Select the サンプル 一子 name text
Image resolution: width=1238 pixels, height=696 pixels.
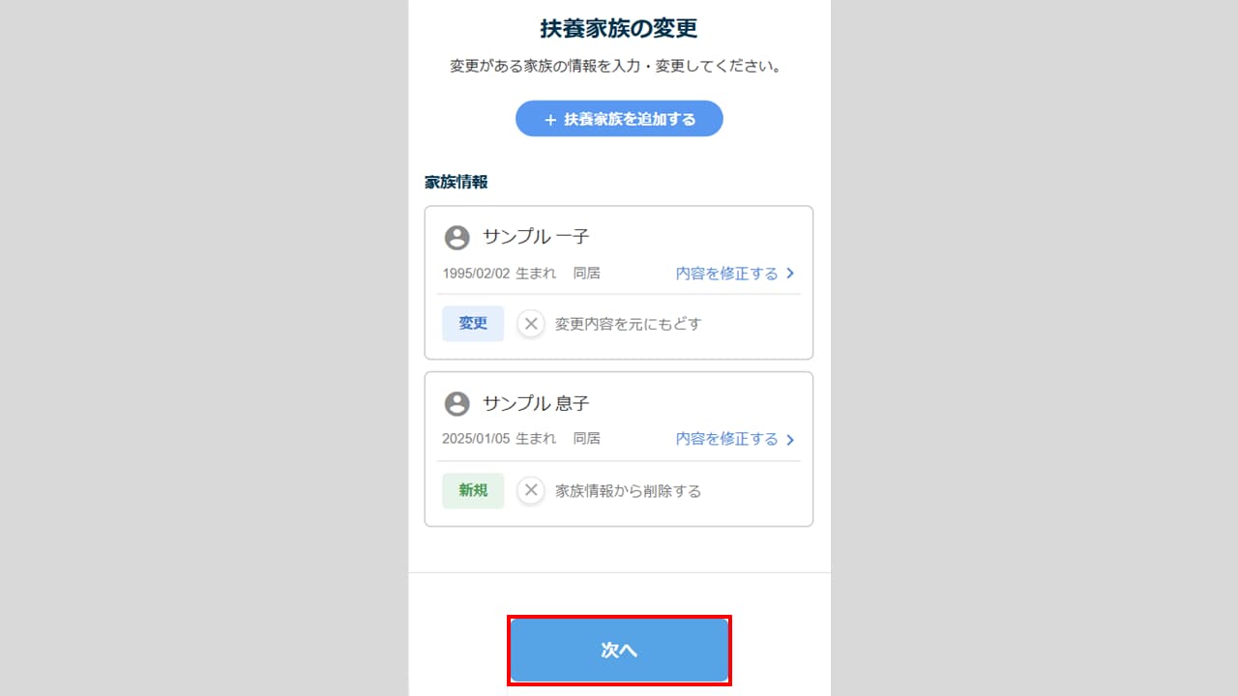point(536,237)
